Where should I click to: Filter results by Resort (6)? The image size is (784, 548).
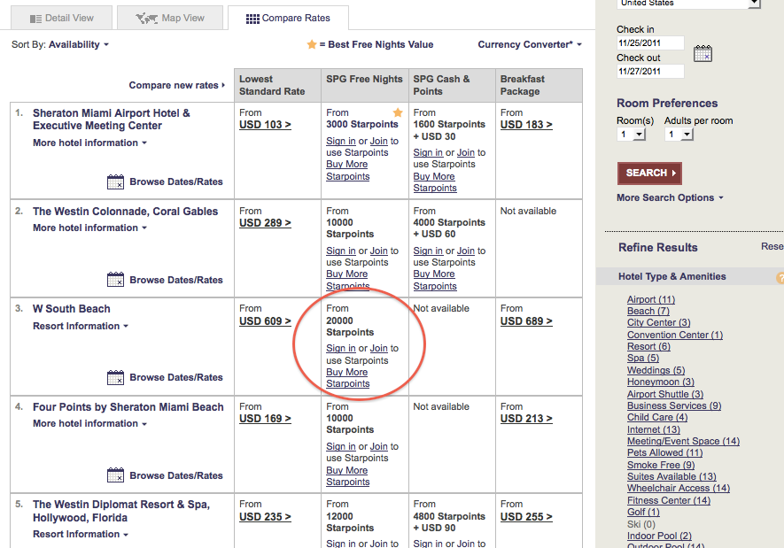[649, 347]
